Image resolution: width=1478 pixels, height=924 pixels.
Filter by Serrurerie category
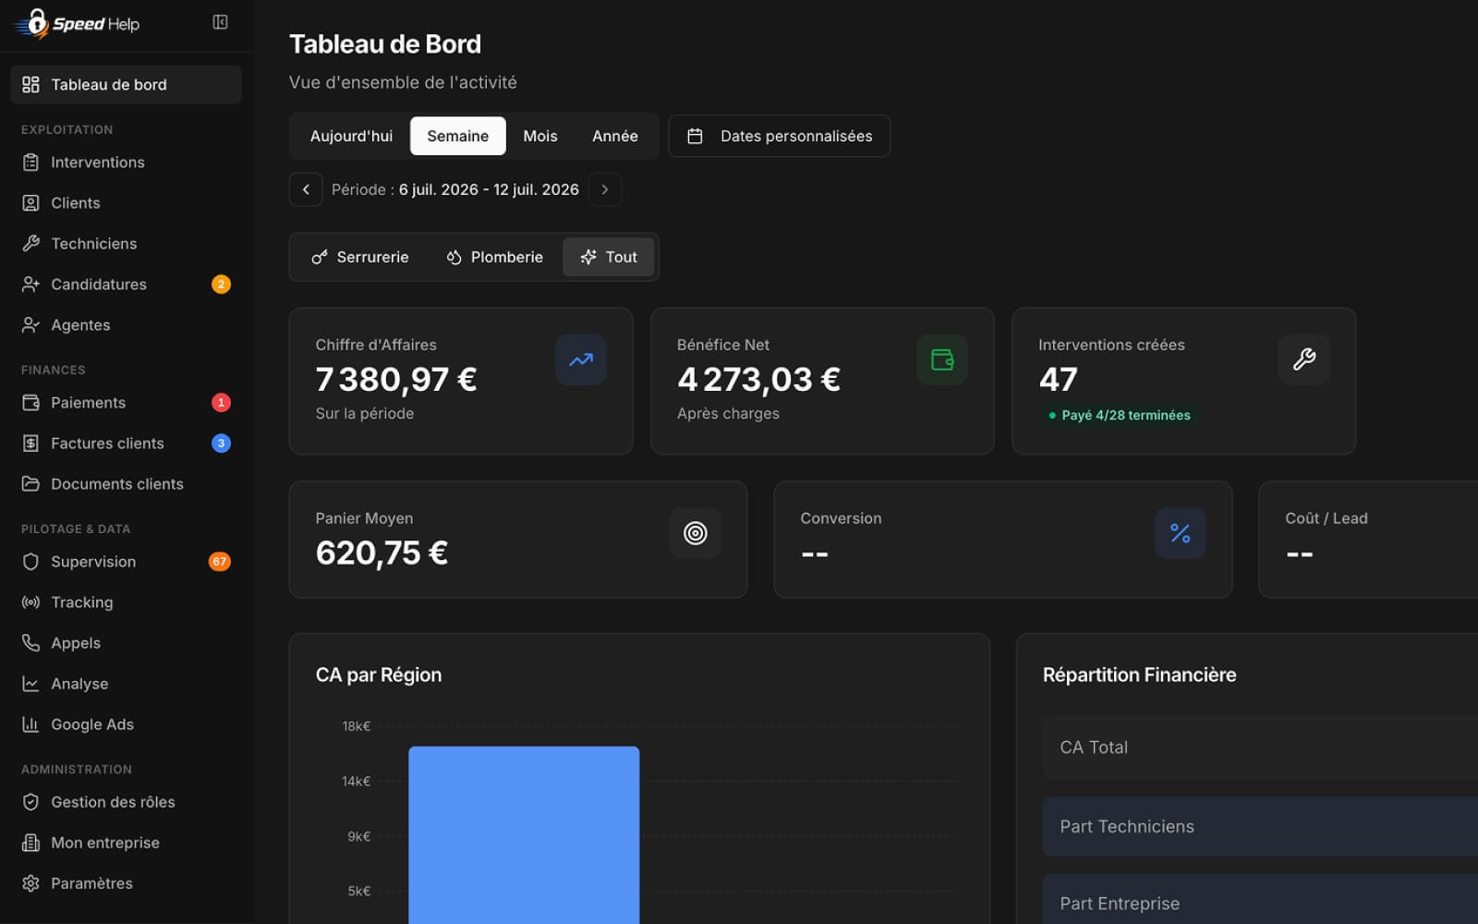[360, 257]
